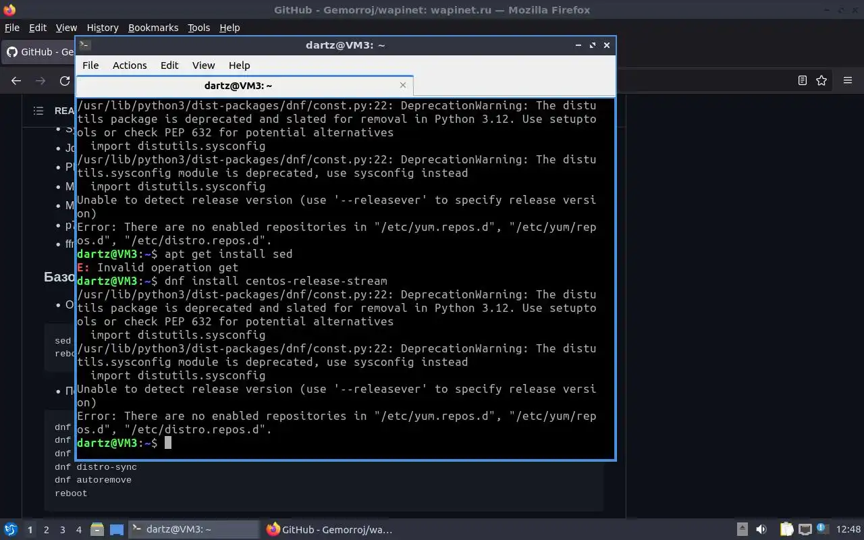This screenshot has width=864, height=540.
Task: Open Firefox Help menu
Action: pyautogui.click(x=230, y=28)
